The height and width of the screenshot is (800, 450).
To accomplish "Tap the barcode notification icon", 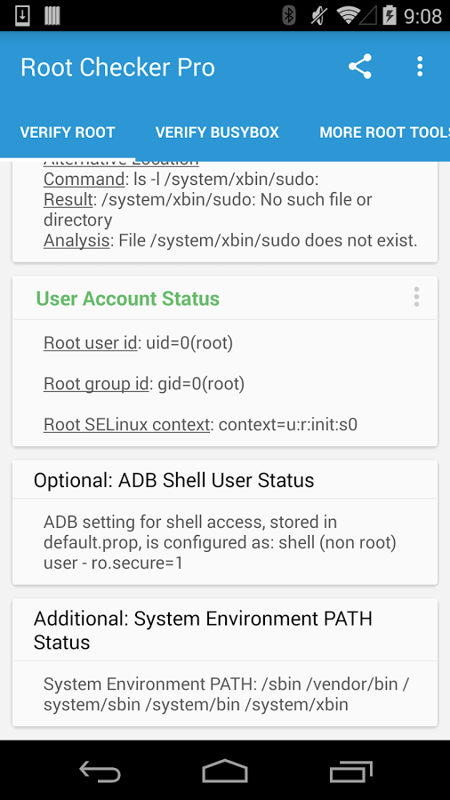I will pos(52,16).
